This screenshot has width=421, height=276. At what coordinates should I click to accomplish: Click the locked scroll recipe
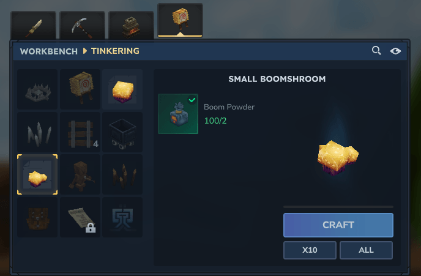80,217
